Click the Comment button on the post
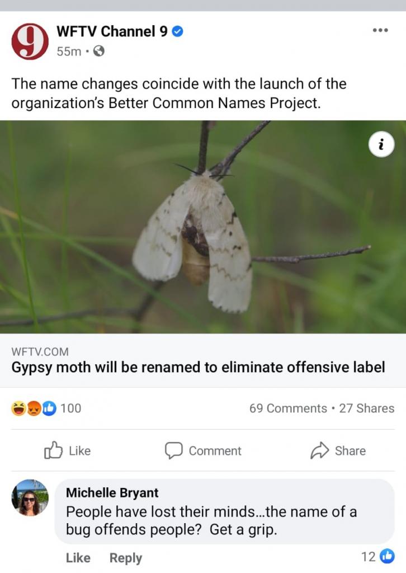 (203, 450)
